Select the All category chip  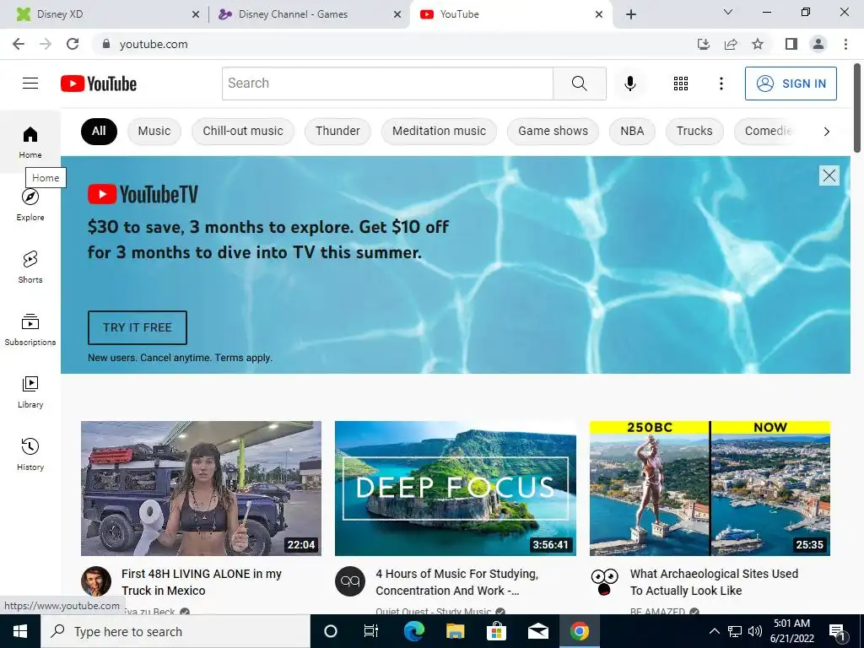point(99,131)
